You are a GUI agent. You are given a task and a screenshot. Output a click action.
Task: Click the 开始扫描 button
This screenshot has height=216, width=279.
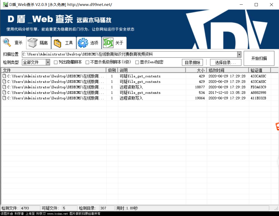coord(259,58)
